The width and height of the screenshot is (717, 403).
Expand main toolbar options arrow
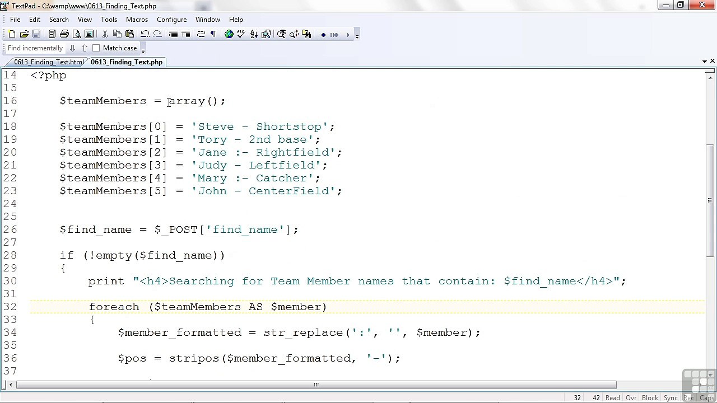coord(357,35)
